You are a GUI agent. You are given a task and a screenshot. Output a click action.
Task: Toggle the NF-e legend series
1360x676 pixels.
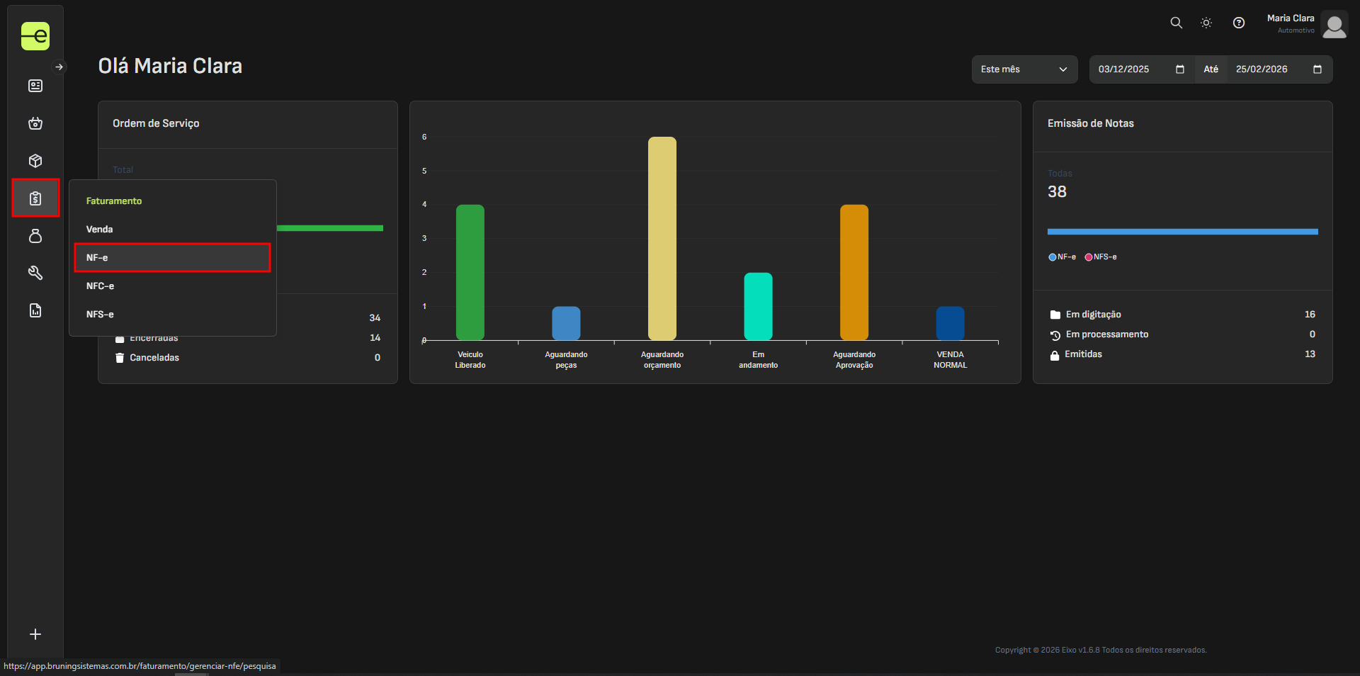1062,257
